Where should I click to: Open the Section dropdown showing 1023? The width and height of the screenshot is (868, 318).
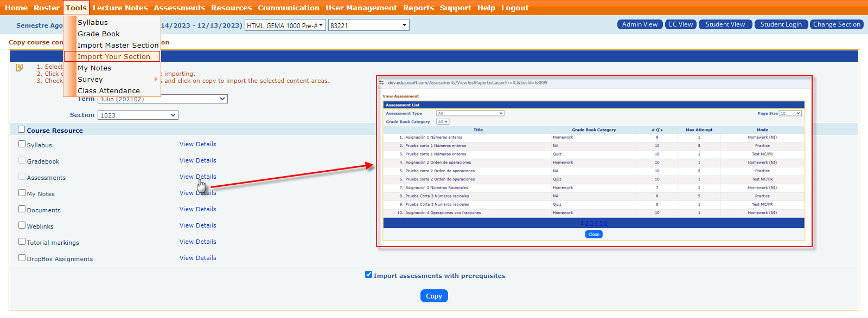click(138, 115)
